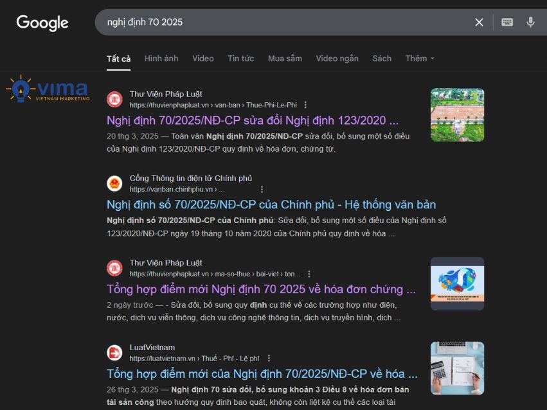
Task: Open the three-dot menu beside luatvietnam.vn URL
Action: coord(269,359)
